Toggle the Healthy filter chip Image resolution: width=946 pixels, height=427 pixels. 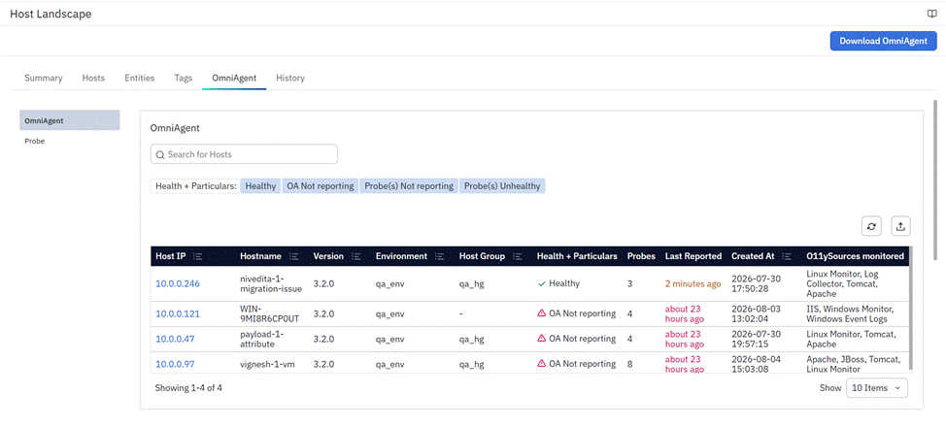click(x=260, y=185)
